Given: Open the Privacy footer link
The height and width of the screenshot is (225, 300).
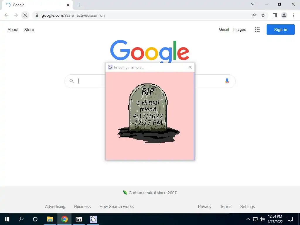Looking at the screenshot, I should click(x=204, y=207).
